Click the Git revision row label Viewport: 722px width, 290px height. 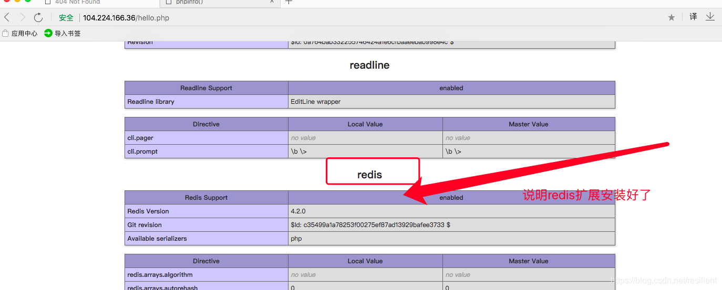[x=207, y=225]
